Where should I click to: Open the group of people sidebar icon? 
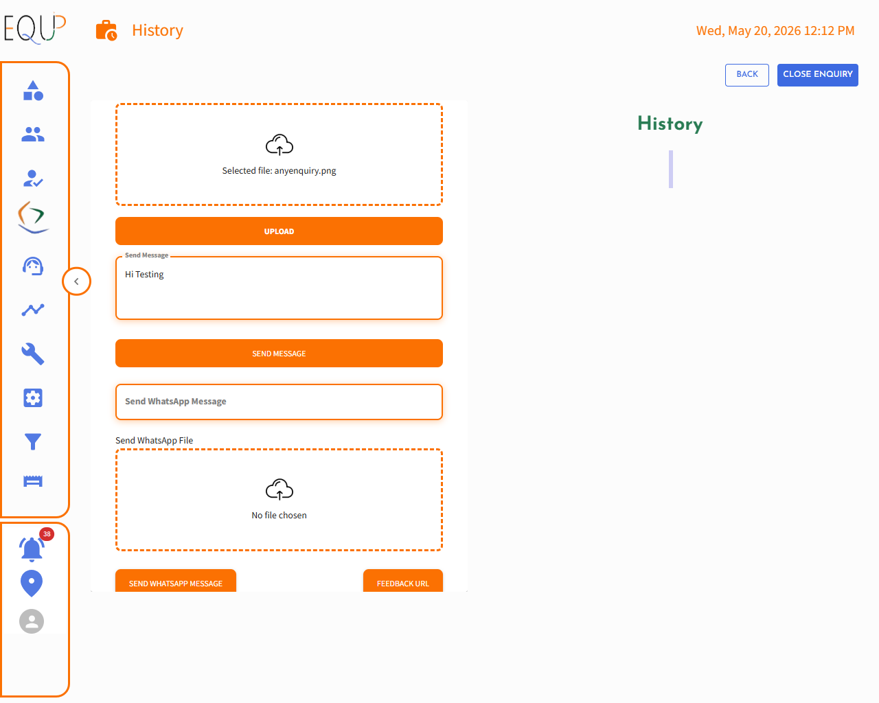click(x=33, y=135)
